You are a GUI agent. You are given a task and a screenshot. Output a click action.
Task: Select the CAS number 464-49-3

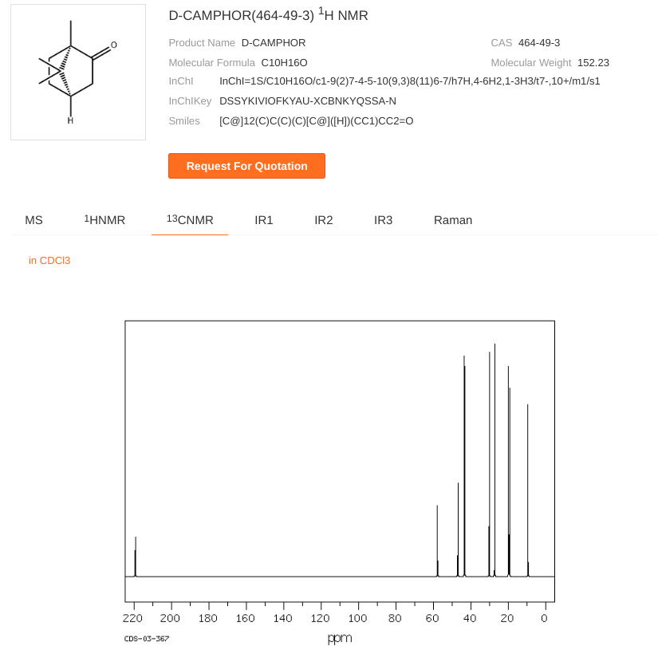pyautogui.click(x=538, y=42)
